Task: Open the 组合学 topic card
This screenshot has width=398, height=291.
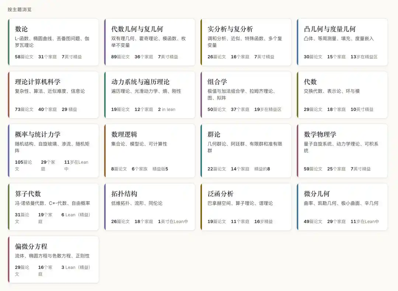Action: [x=246, y=95]
